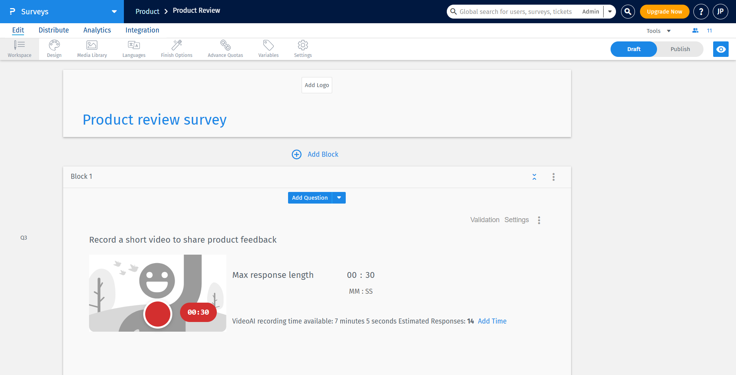This screenshot has width=736, height=375.
Task: Open the Design panel
Action: point(54,48)
